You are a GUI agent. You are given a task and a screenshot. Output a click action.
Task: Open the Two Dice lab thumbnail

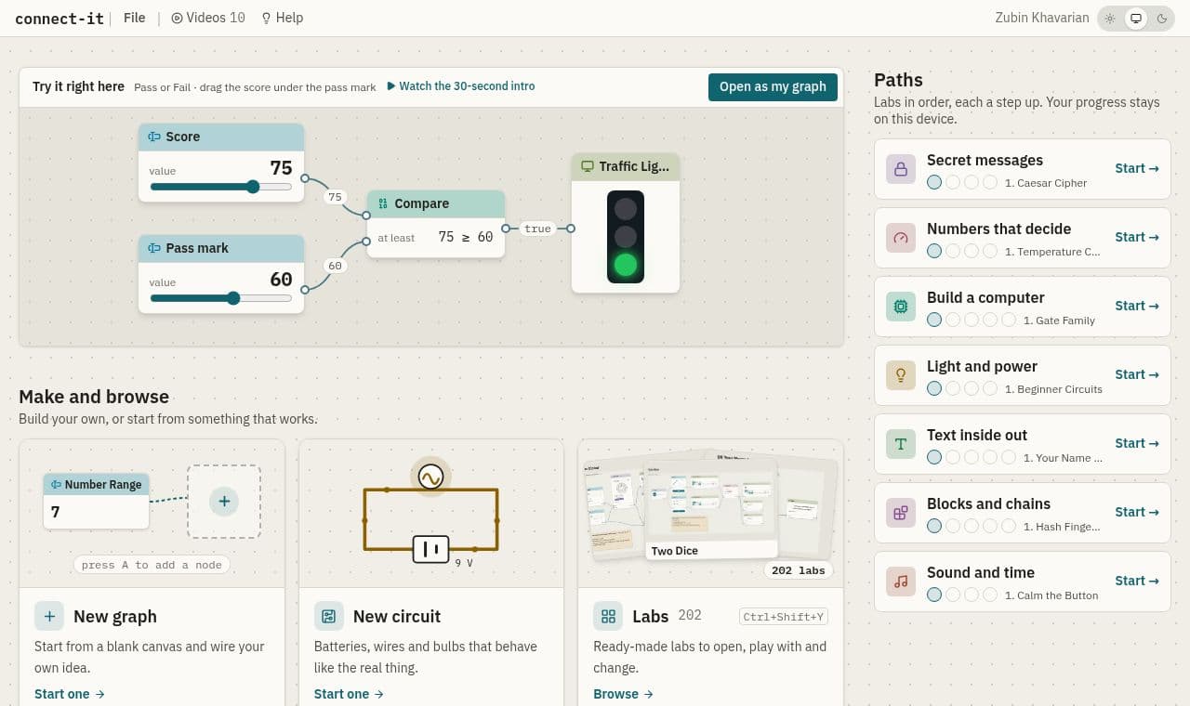point(711,508)
